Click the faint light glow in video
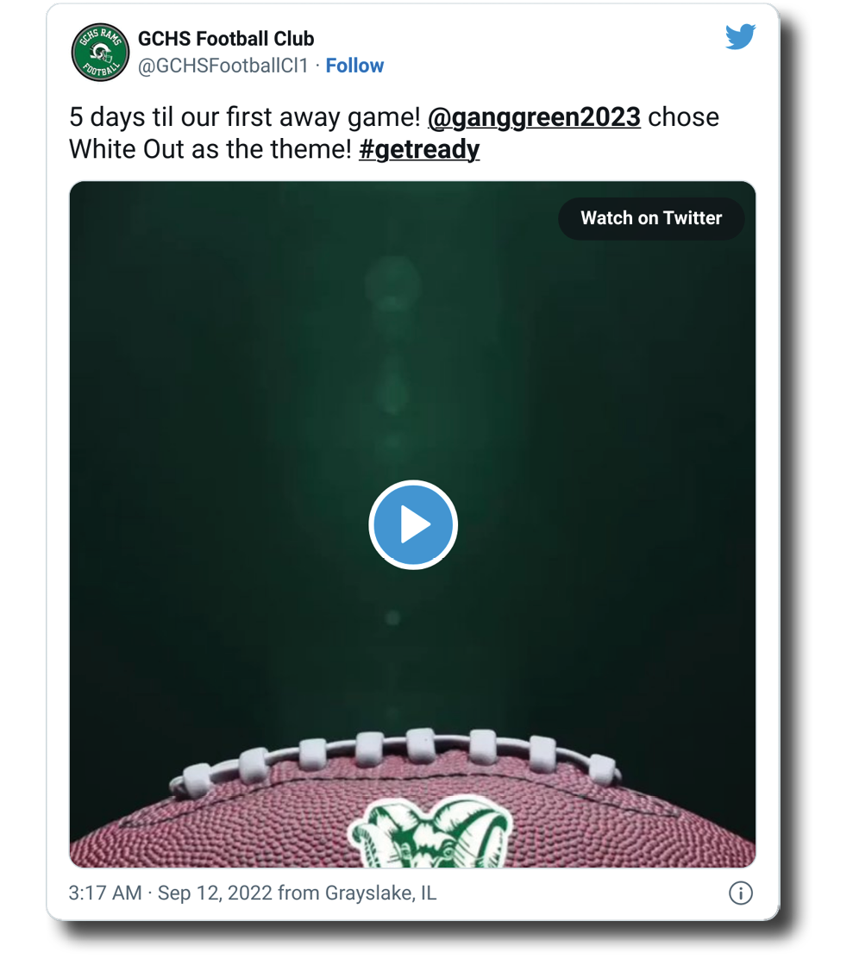The width and height of the screenshot is (859, 959). [392, 285]
